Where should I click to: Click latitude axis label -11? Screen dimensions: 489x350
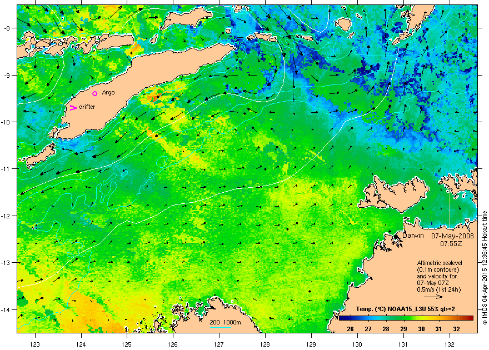tap(6, 169)
